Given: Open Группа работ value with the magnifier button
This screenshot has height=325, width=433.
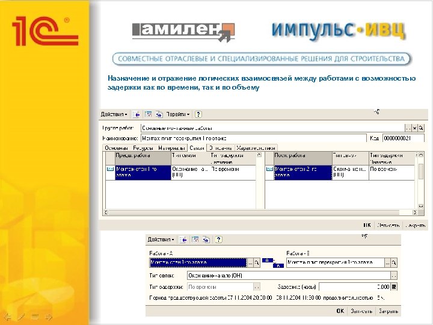Looking at the screenshot, I should pos(421,128).
